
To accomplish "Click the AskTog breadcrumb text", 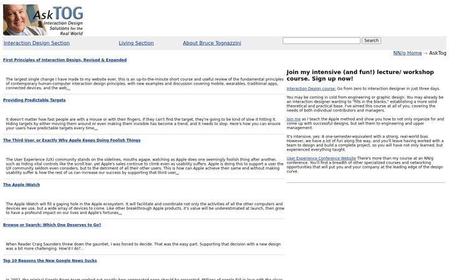I will [x=438, y=53].
